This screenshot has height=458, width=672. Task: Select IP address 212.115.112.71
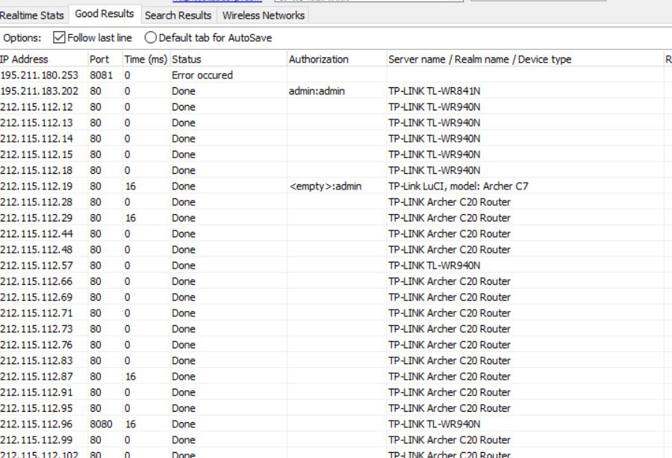pos(37,313)
